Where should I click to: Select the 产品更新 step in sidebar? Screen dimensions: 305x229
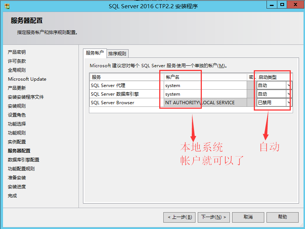(x=17, y=88)
